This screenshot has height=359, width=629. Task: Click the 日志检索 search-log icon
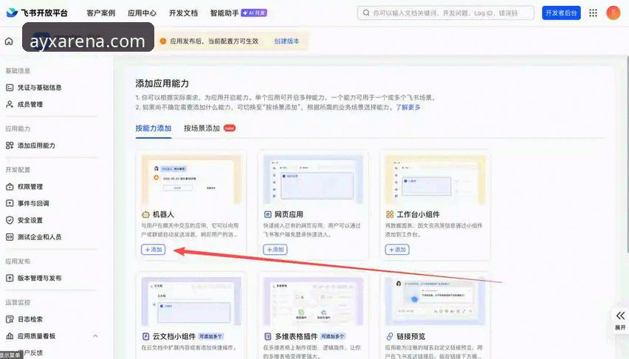pos(10,319)
